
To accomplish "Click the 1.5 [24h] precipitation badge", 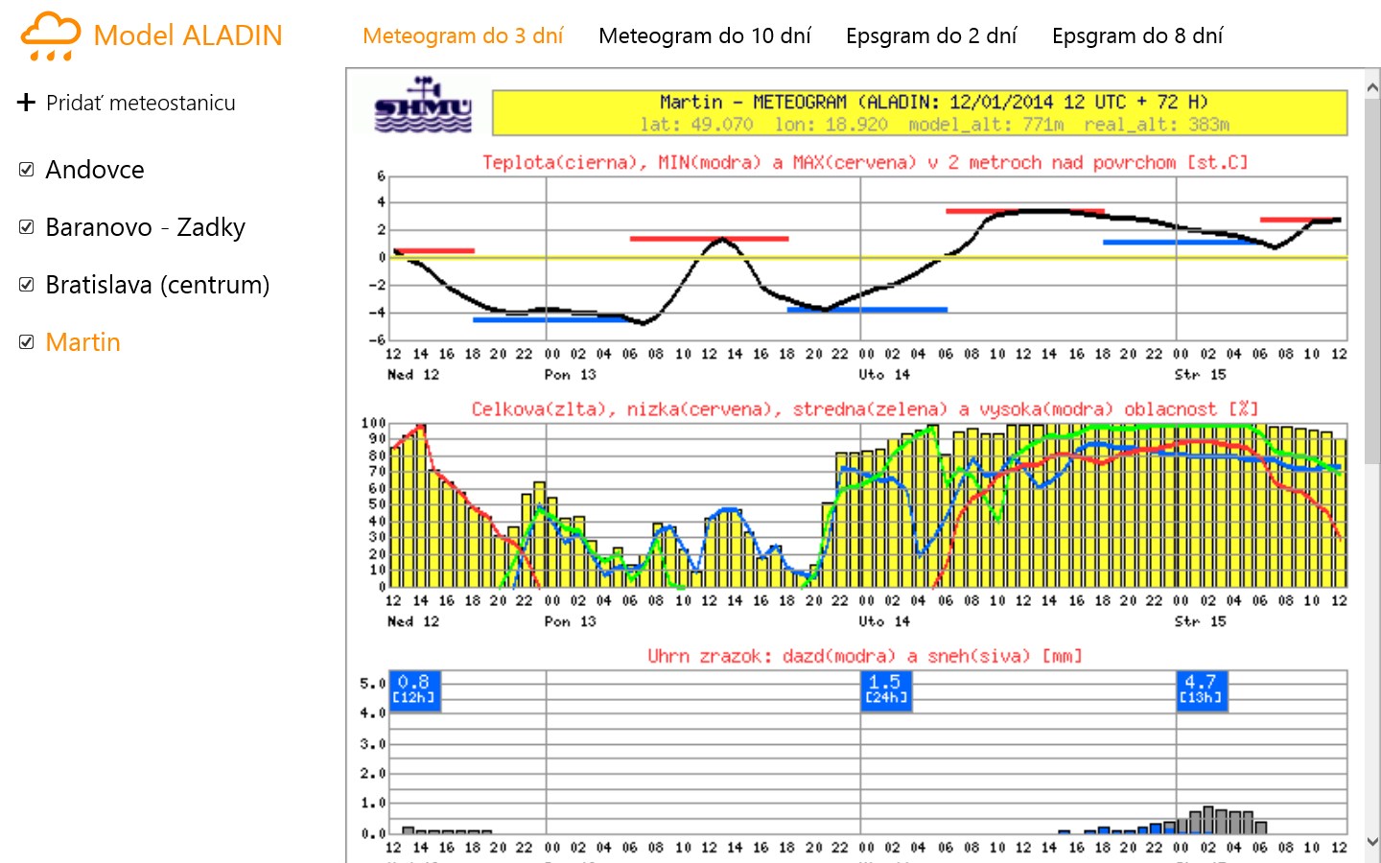I will [x=884, y=689].
